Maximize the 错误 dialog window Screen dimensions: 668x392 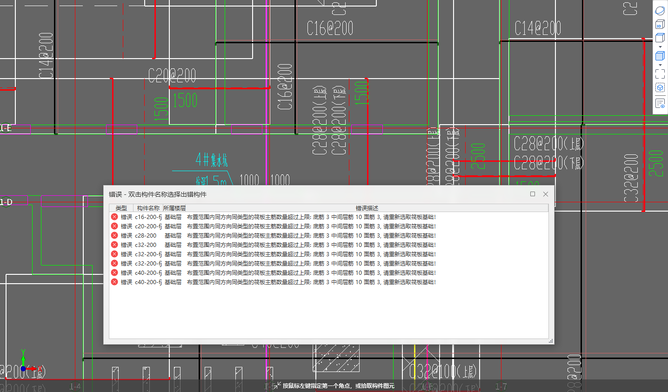(533, 194)
